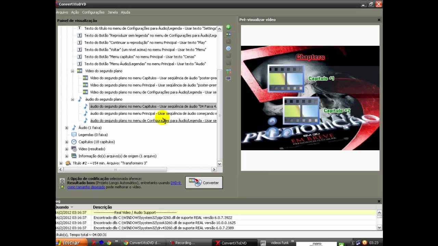This screenshot has width=438, height=246.
Task: Click Capítulo #2 thumbnail in preview
Action: pyautogui.click(x=301, y=111)
